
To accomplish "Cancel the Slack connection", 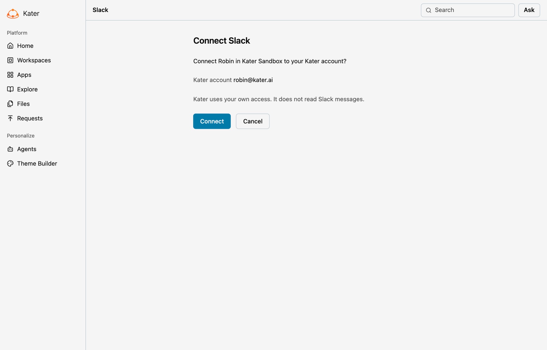I will click(x=253, y=121).
